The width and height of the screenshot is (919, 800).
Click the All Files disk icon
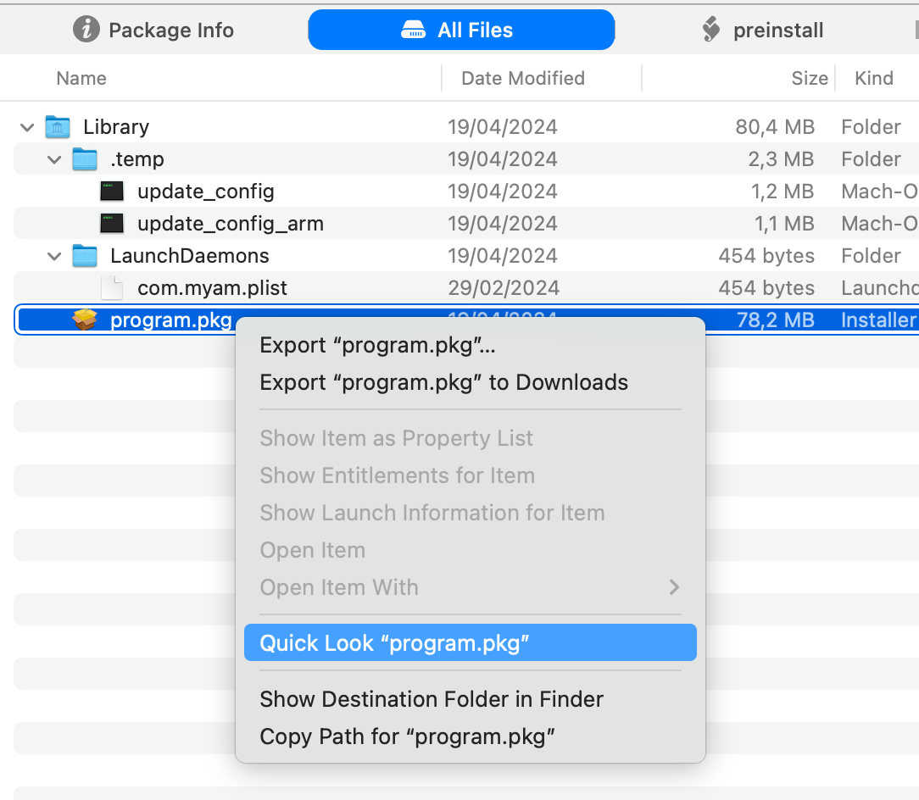coord(414,30)
